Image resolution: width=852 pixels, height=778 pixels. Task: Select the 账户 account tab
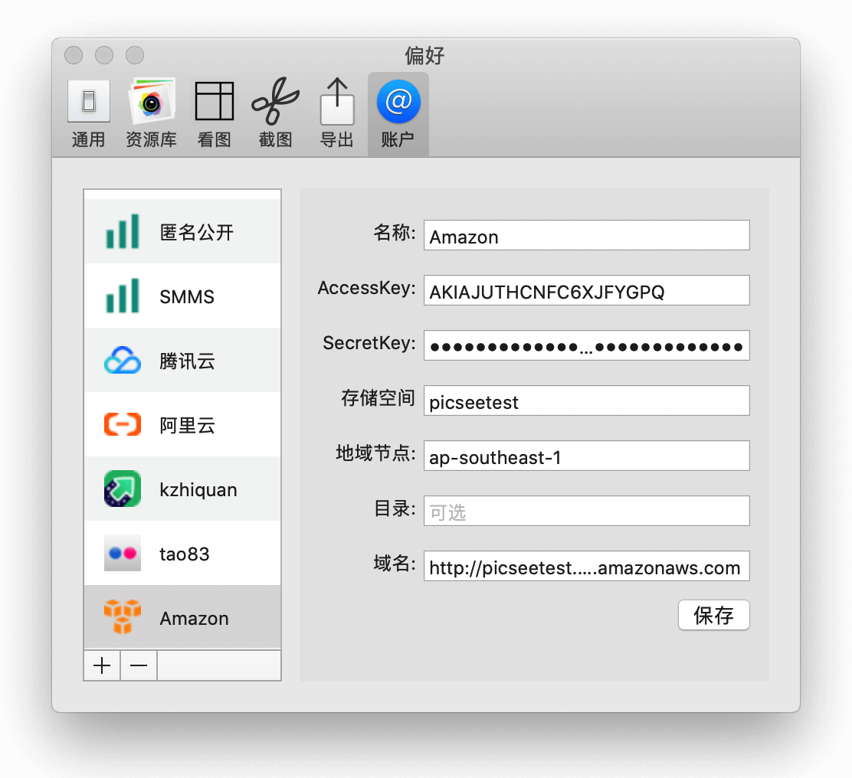click(398, 114)
